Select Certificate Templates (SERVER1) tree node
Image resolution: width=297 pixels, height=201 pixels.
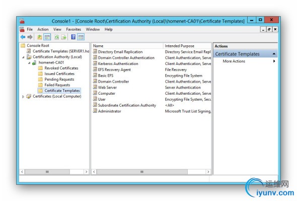[61, 51]
